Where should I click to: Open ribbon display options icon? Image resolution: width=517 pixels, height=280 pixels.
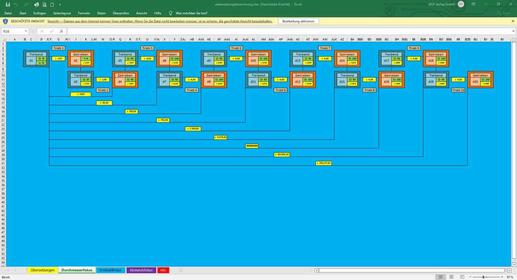point(473,4)
